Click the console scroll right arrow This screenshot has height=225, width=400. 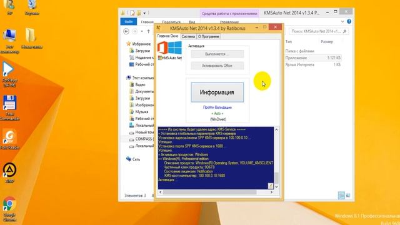[271, 192]
